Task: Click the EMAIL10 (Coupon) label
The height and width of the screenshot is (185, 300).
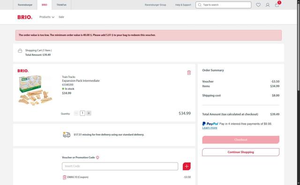Action: pos(78,177)
